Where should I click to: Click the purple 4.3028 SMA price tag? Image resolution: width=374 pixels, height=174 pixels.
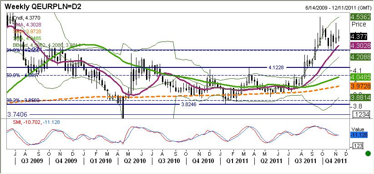pyautogui.click(x=360, y=46)
